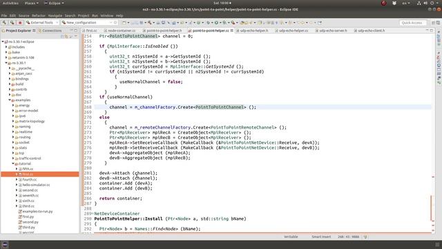Click the monitor-shaped icon in main toolbar
The width and height of the screenshot is (442, 249).
[x=163, y=23]
